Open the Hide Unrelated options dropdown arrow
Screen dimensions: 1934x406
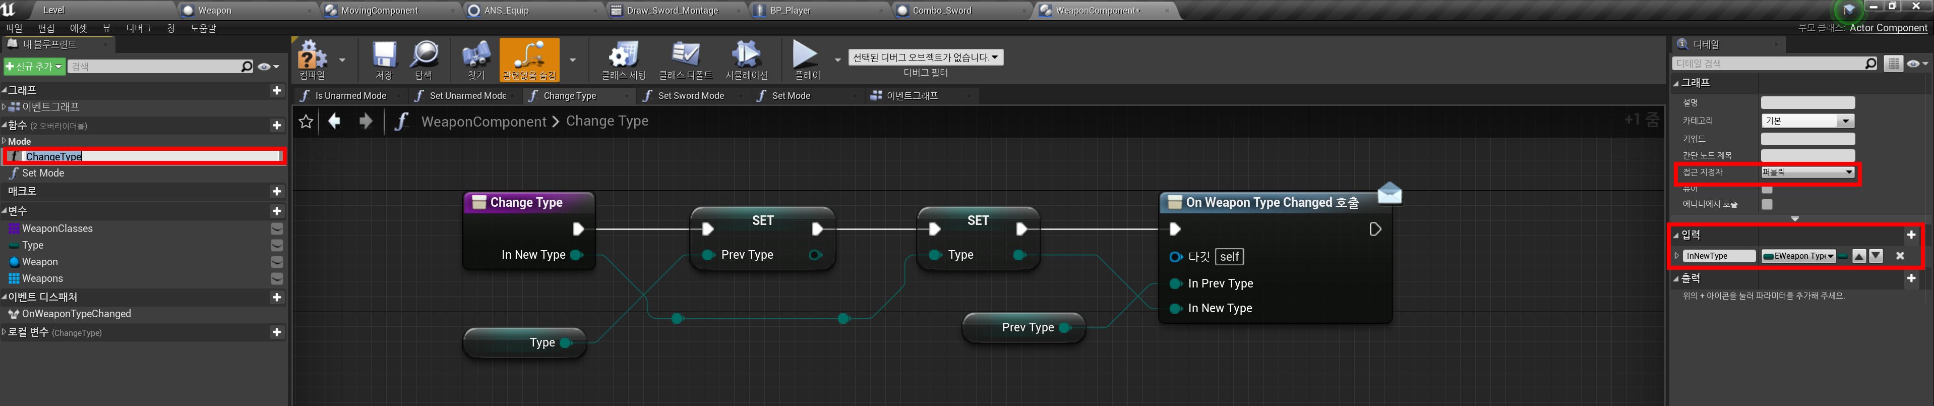(x=572, y=60)
